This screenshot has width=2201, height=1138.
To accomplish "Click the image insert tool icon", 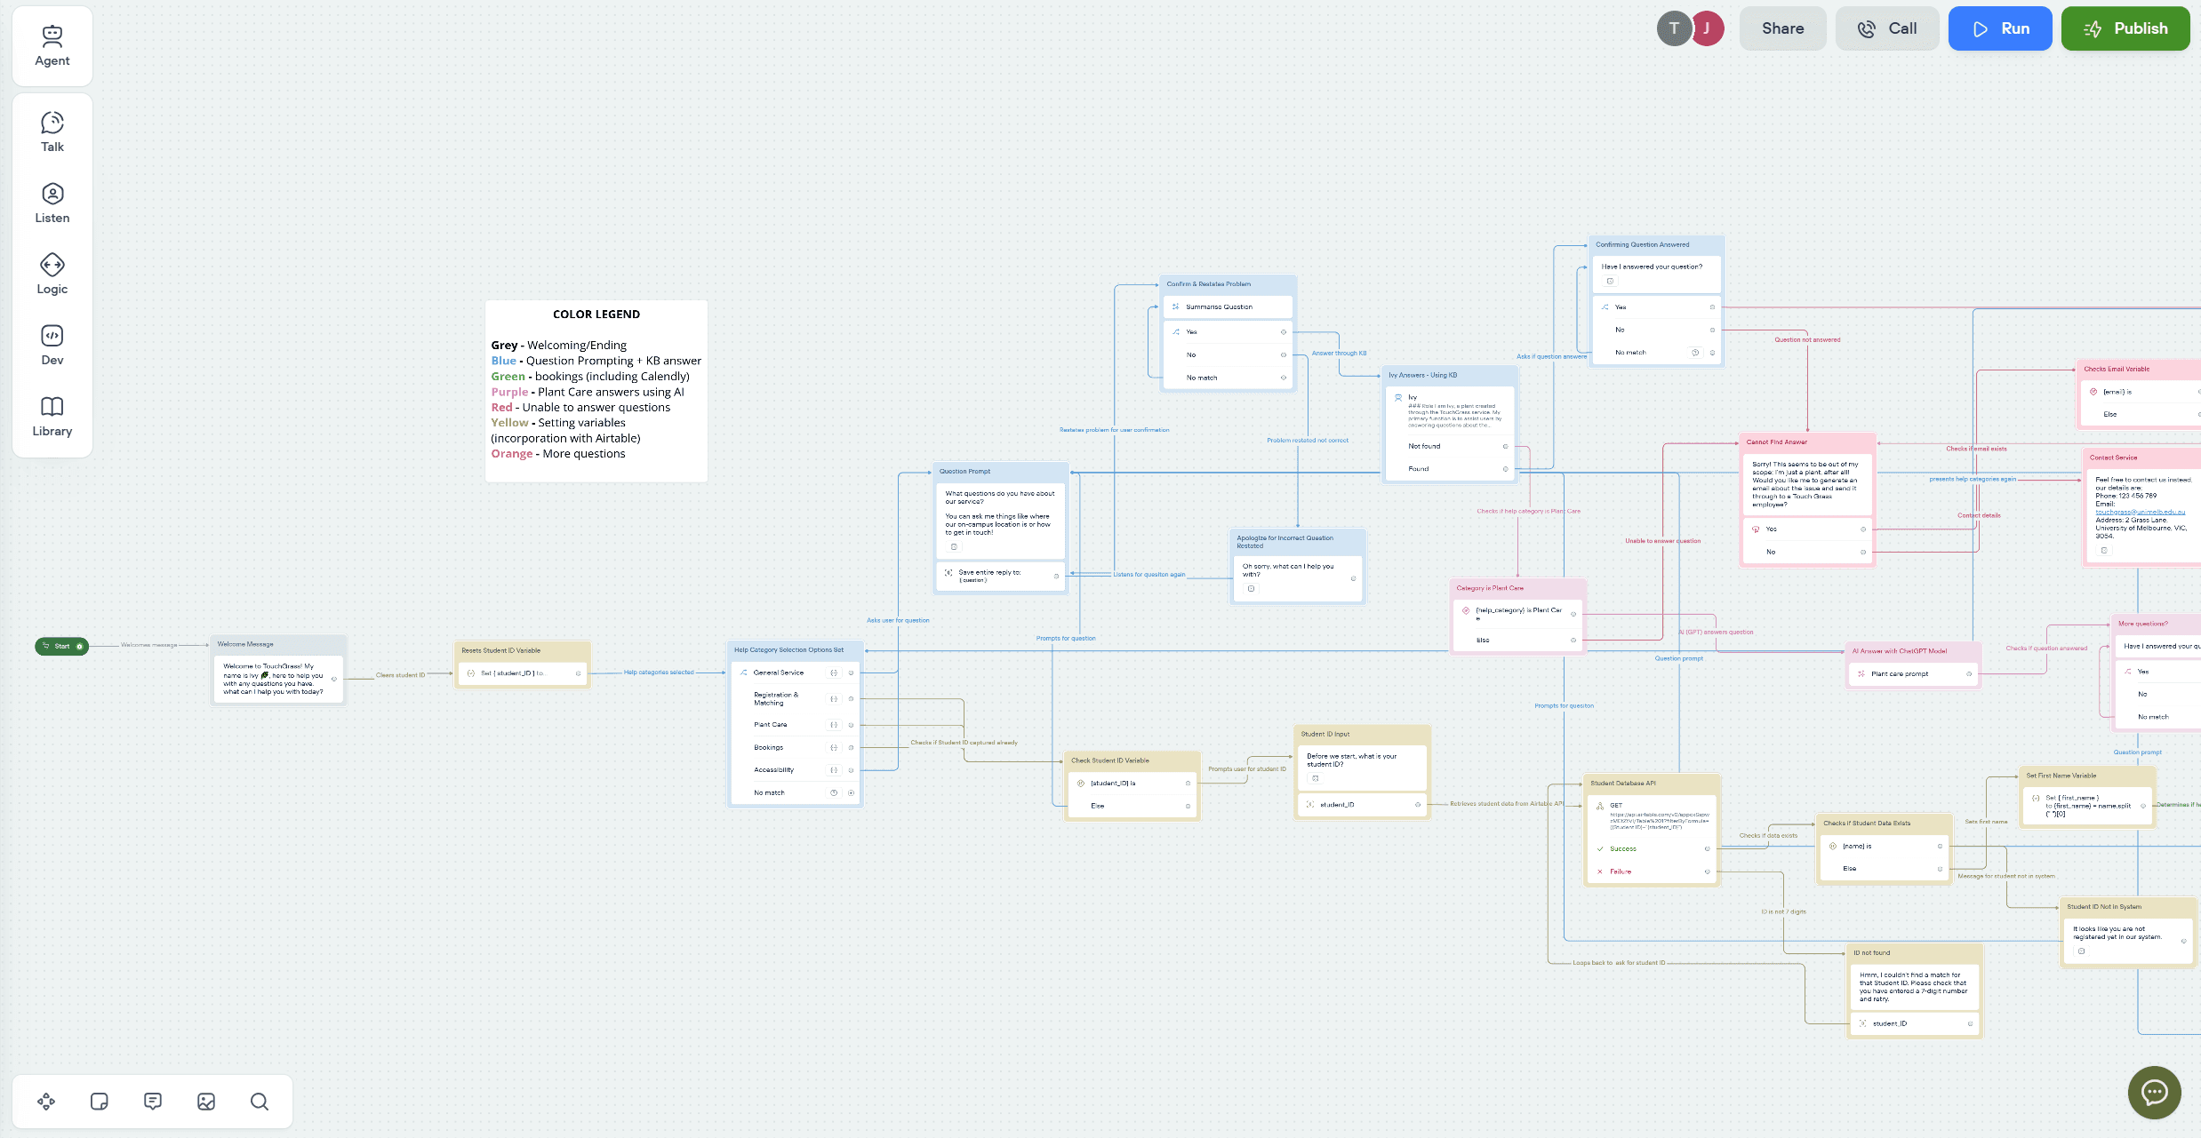I will [x=206, y=1102].
